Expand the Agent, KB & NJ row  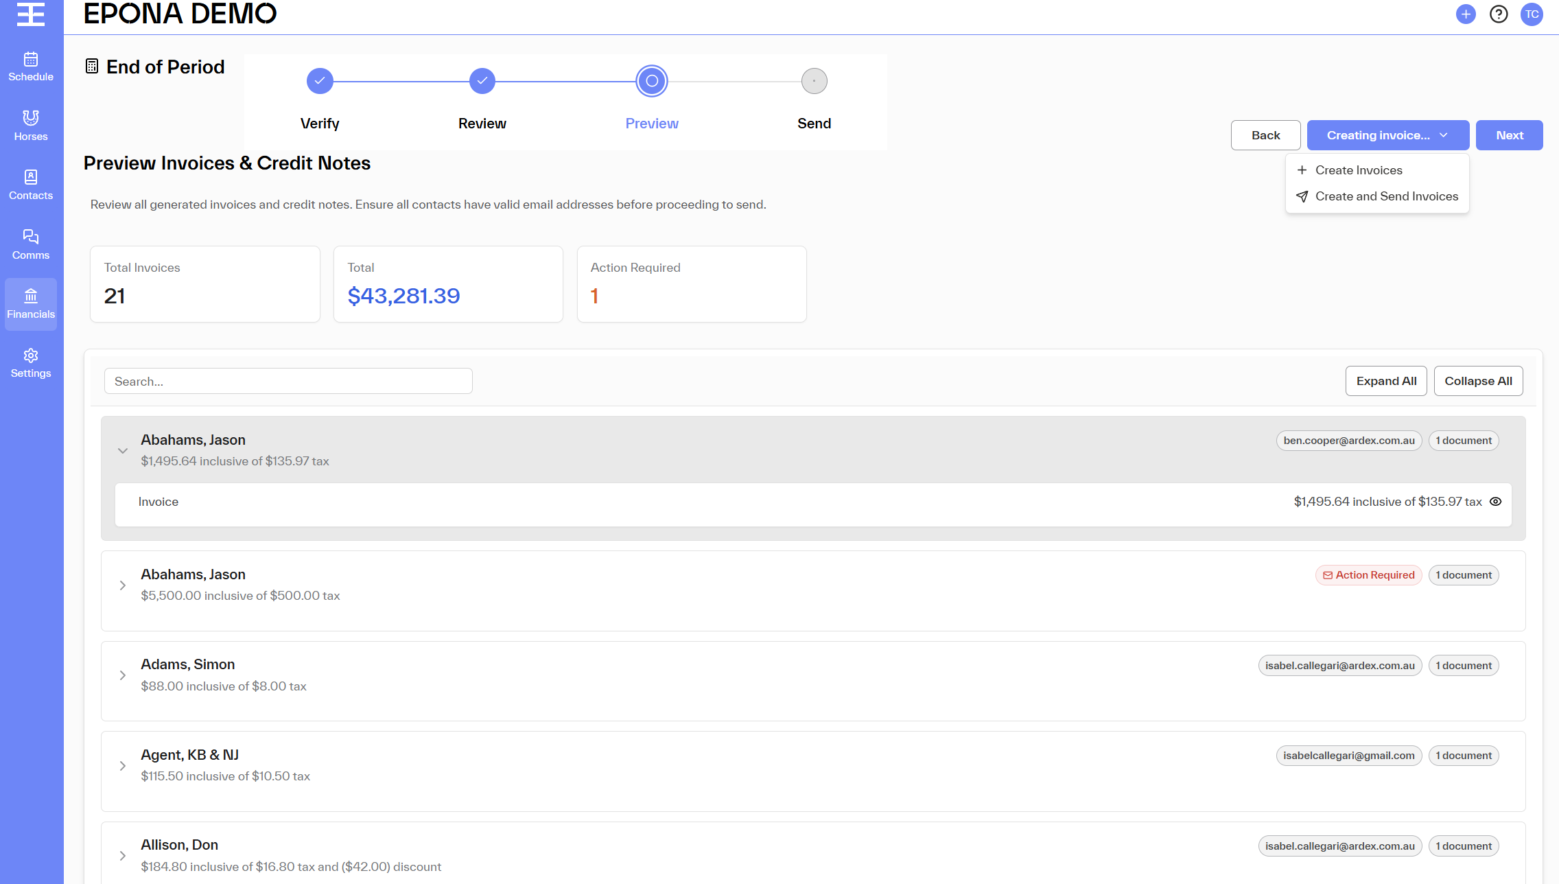pyautogui.click(x=123, y=766)
